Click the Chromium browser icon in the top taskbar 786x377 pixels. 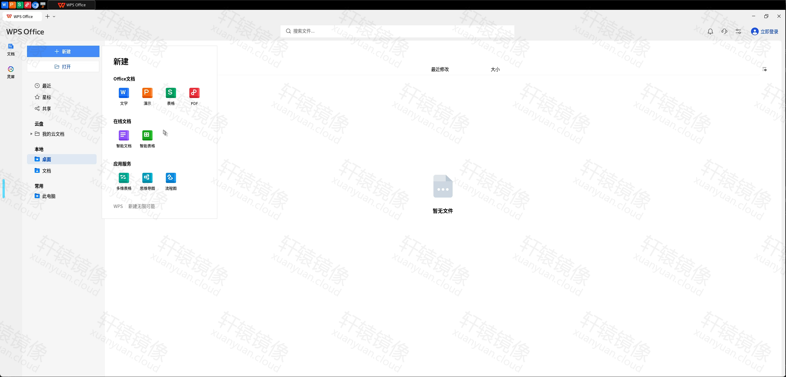35,5
